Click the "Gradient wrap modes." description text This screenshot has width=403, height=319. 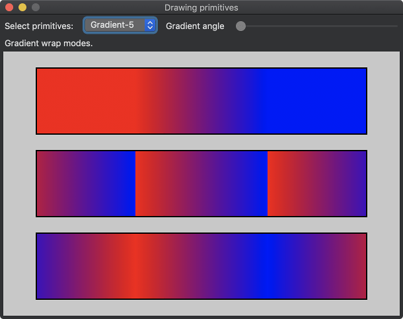click(49, 43)
